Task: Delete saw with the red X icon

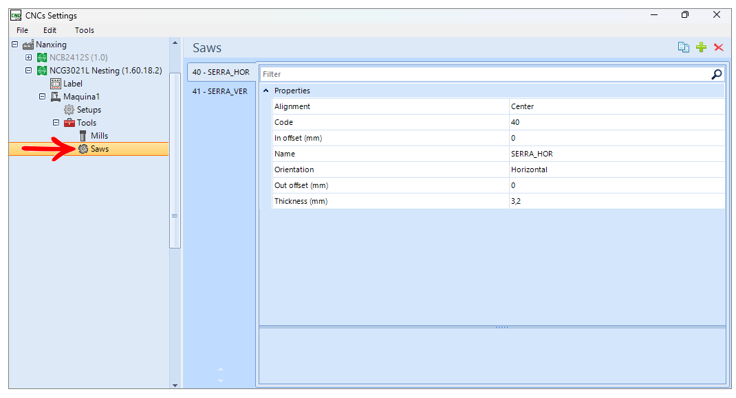Action: pyautogui.click(x=719, y=47)
